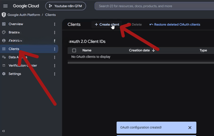Click the Audience person icon

click(x=4, y=41)
